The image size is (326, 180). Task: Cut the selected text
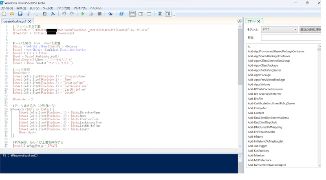pyautogui.click(x=28, y=14)
